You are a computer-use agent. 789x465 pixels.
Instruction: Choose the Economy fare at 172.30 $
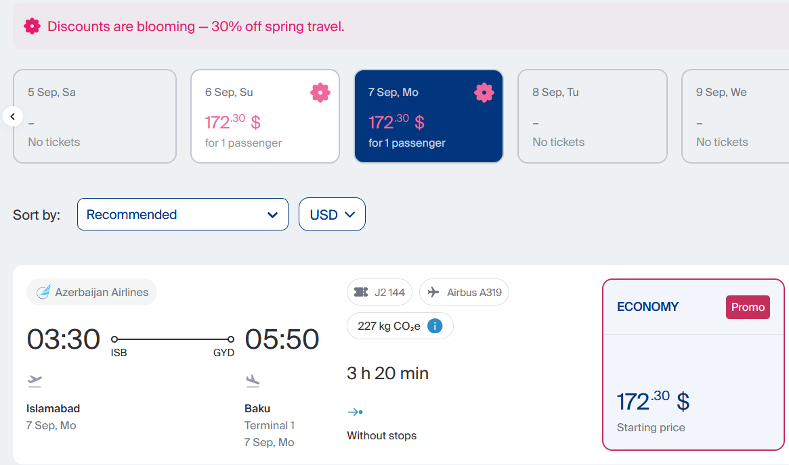pyautogui.click(x=694, y=364)
